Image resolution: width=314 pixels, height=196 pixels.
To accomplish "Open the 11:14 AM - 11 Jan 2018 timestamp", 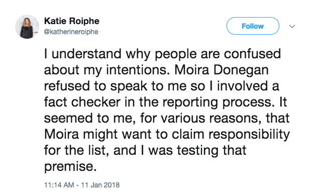I will [82, 185].
